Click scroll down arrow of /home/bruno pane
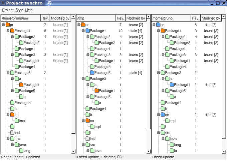 (224, 151)
